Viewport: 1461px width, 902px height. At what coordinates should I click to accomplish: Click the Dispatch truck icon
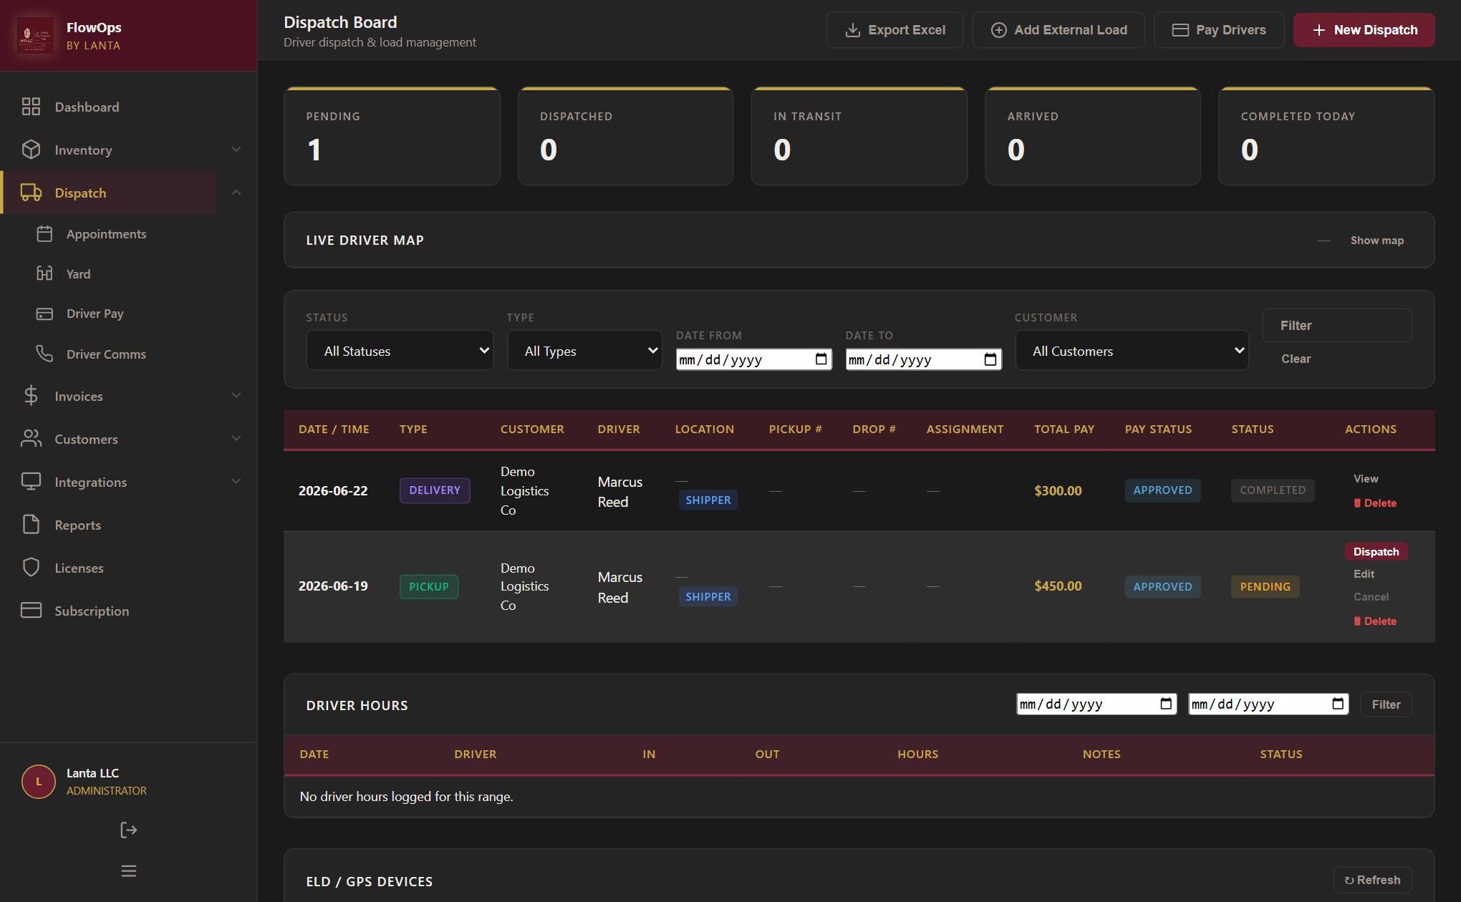31,193
